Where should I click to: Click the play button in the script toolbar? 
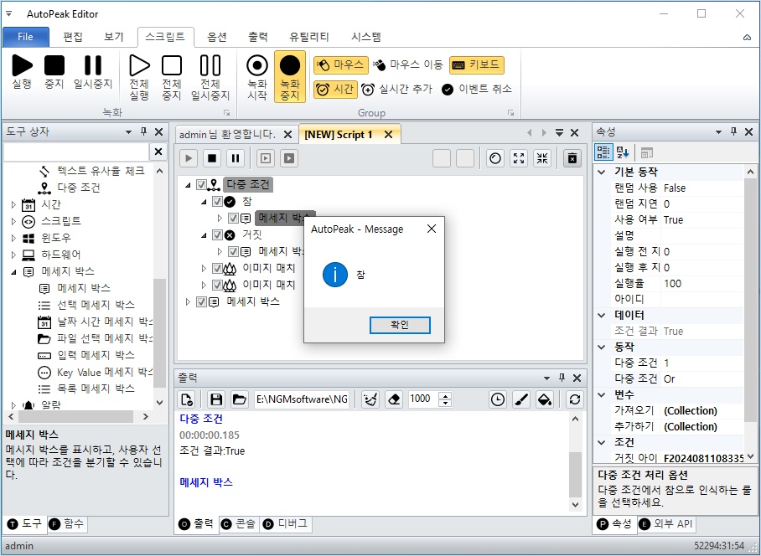pos(189,158)
